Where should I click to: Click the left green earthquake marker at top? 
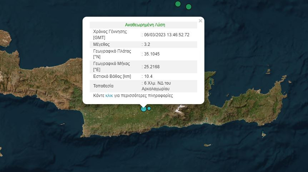[x=178, y=4]
